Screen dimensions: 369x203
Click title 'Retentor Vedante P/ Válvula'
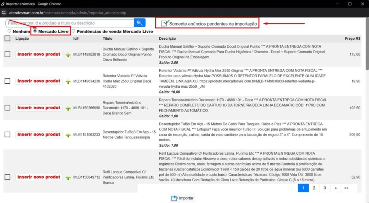pos(125,76)
